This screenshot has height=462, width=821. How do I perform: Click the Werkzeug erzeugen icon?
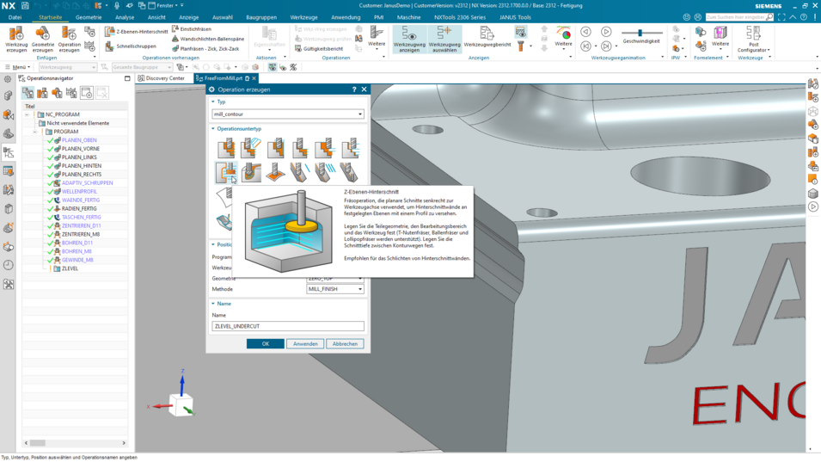point(16,38)
